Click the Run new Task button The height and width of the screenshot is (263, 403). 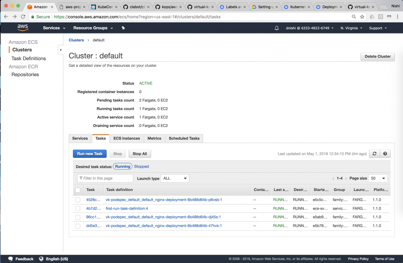click(x=90, y=154)
